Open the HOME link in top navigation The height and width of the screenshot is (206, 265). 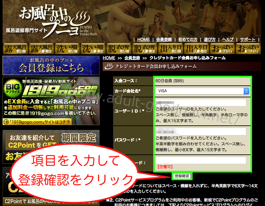143,40
